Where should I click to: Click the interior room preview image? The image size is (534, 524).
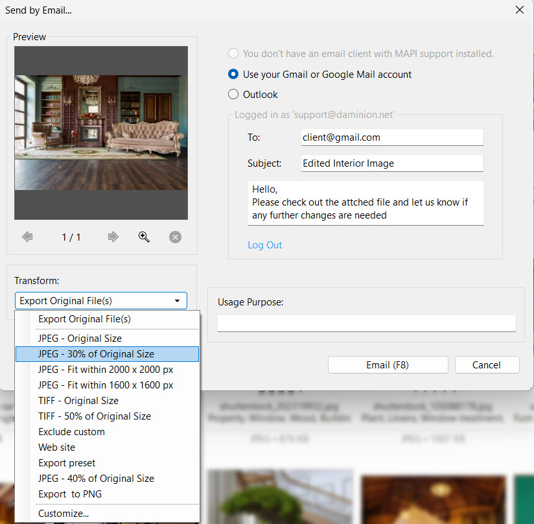[x=101, y=132]
